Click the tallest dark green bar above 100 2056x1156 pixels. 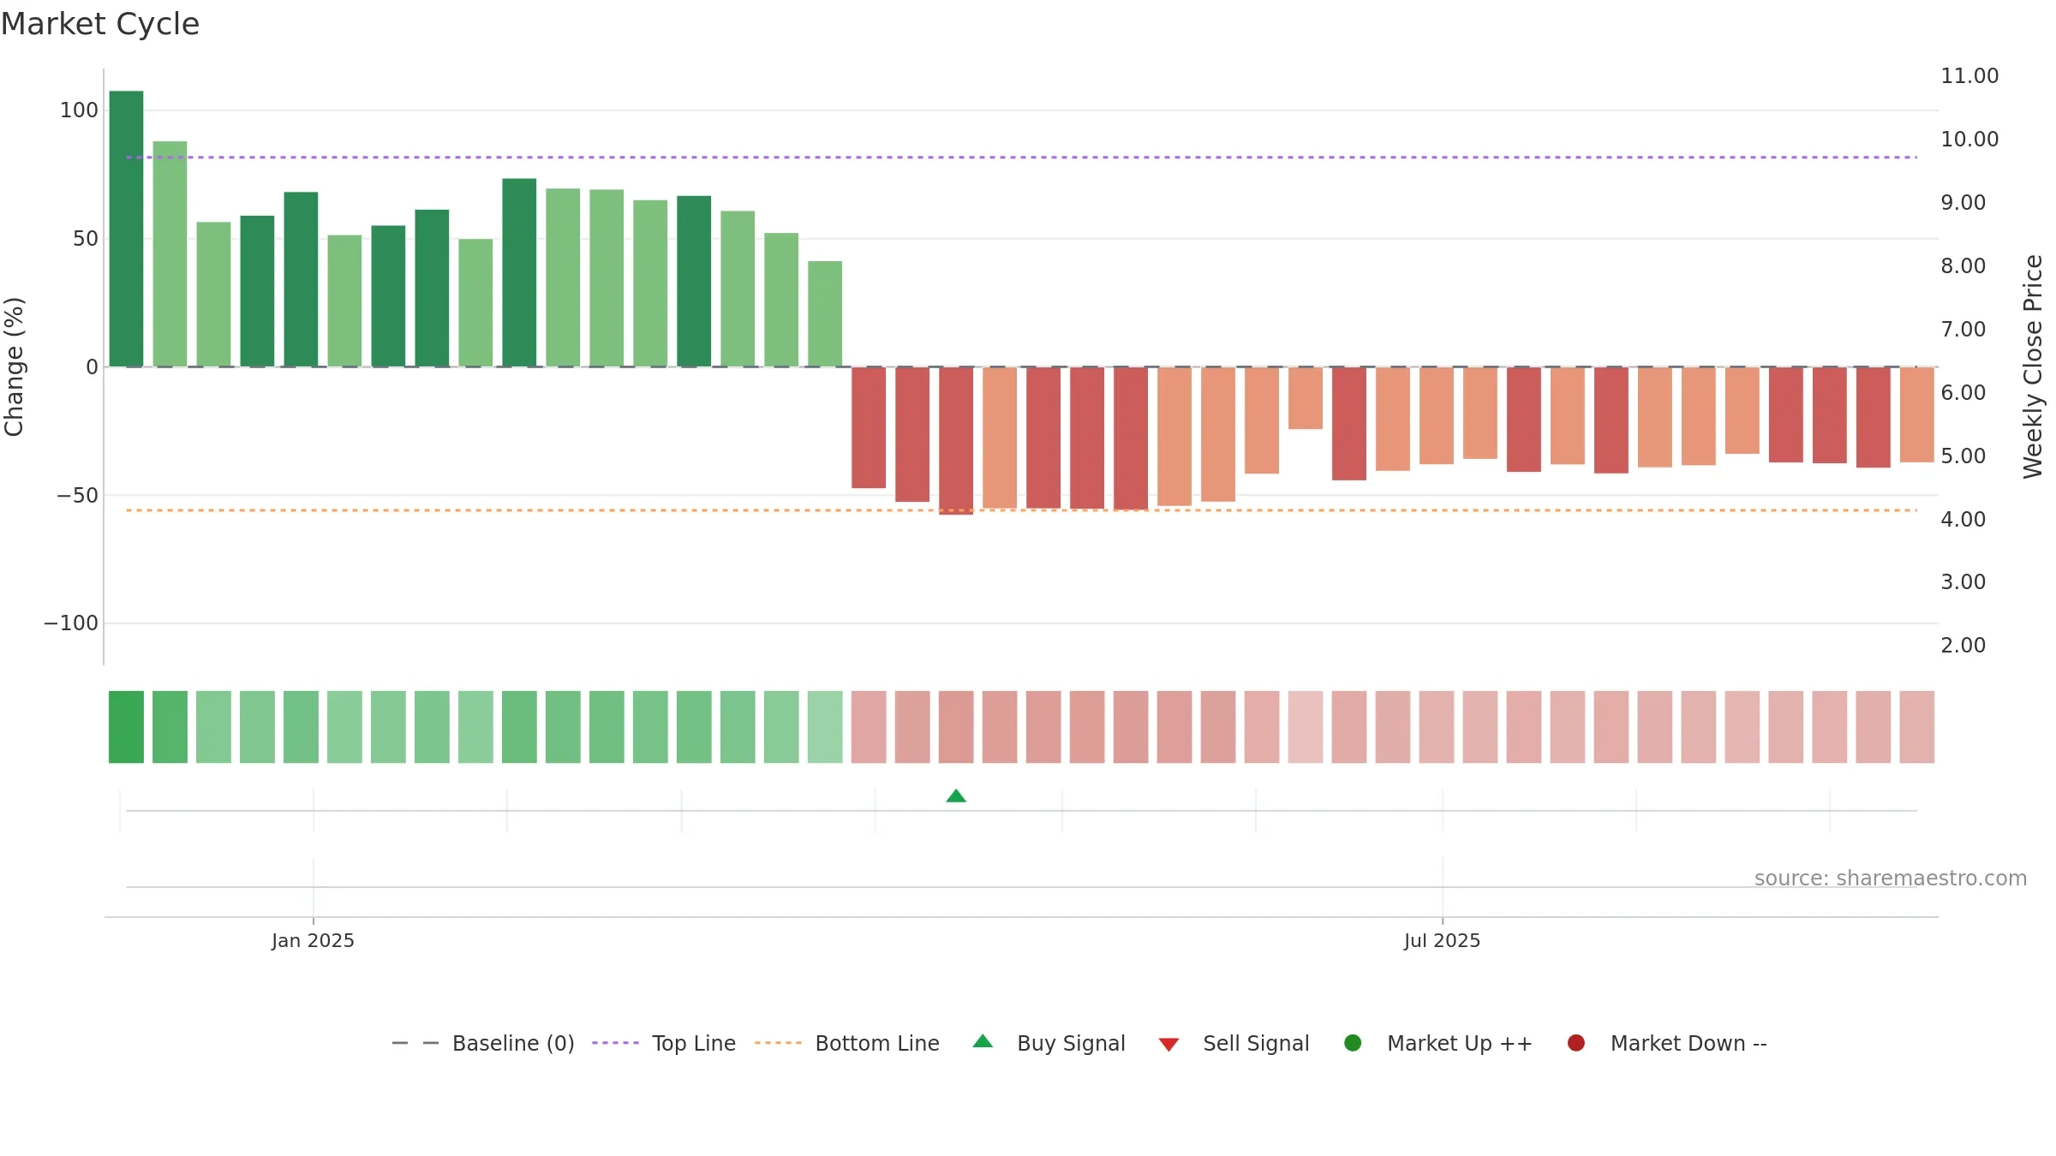126,229
